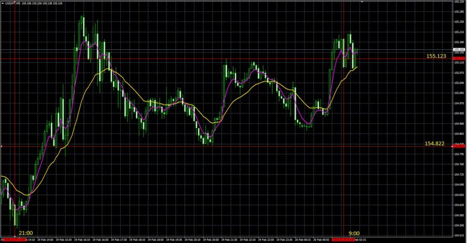Click the 19 Feb 18:10 time axis label
Viewport: 467px width, 243px height.
(x=138, y=240)
